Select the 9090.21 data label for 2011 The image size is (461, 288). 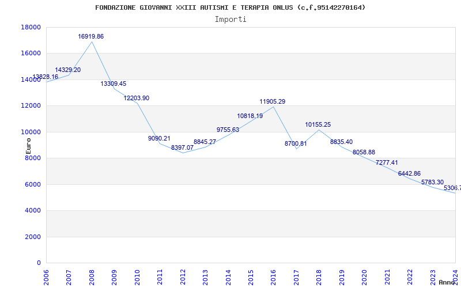pyautogui.click(x=159, y=138)
